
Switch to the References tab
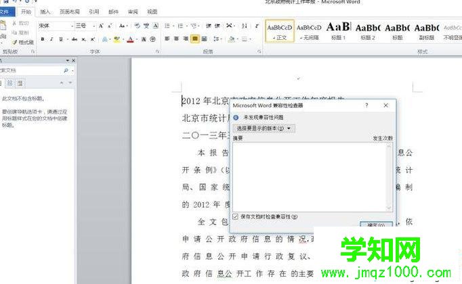[x=94, y=11]
